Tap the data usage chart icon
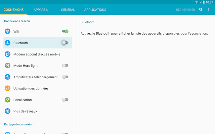215x134 pixels. 8,88
